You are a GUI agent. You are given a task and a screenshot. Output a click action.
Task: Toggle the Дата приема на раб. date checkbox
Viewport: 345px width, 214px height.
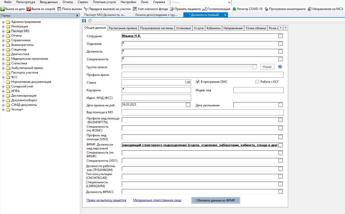tap(188, 105)
